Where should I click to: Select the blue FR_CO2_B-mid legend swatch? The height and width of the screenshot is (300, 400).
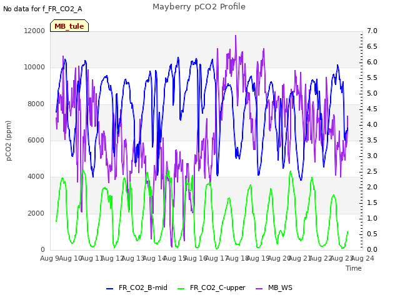(x=110, y=289)
